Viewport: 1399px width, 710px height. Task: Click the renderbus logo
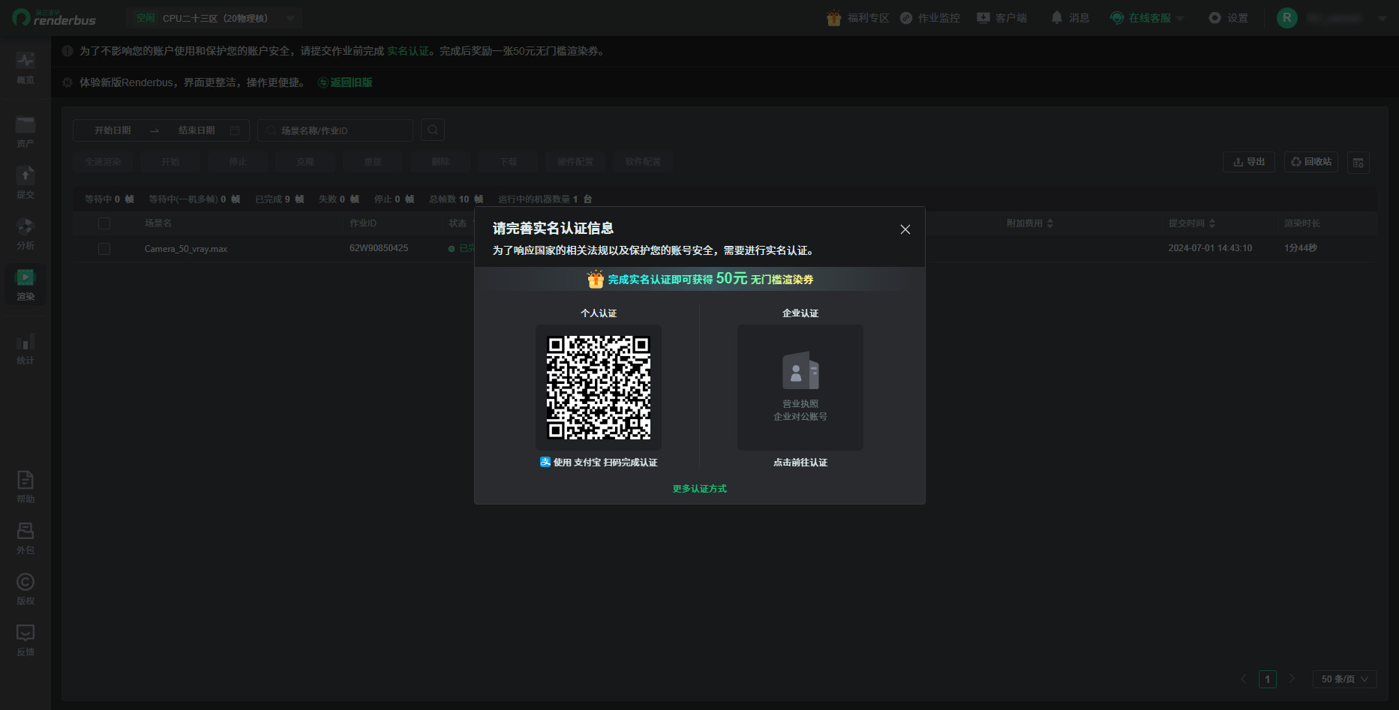54,17
